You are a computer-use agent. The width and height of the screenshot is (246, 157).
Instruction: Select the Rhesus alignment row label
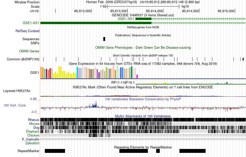tap(34, 120)
